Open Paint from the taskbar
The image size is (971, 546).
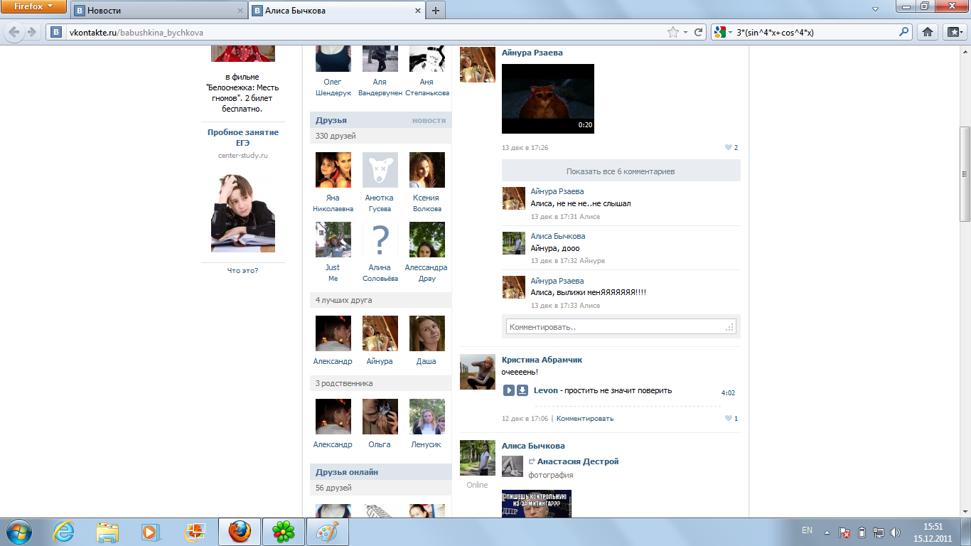(x=327, y=531)
